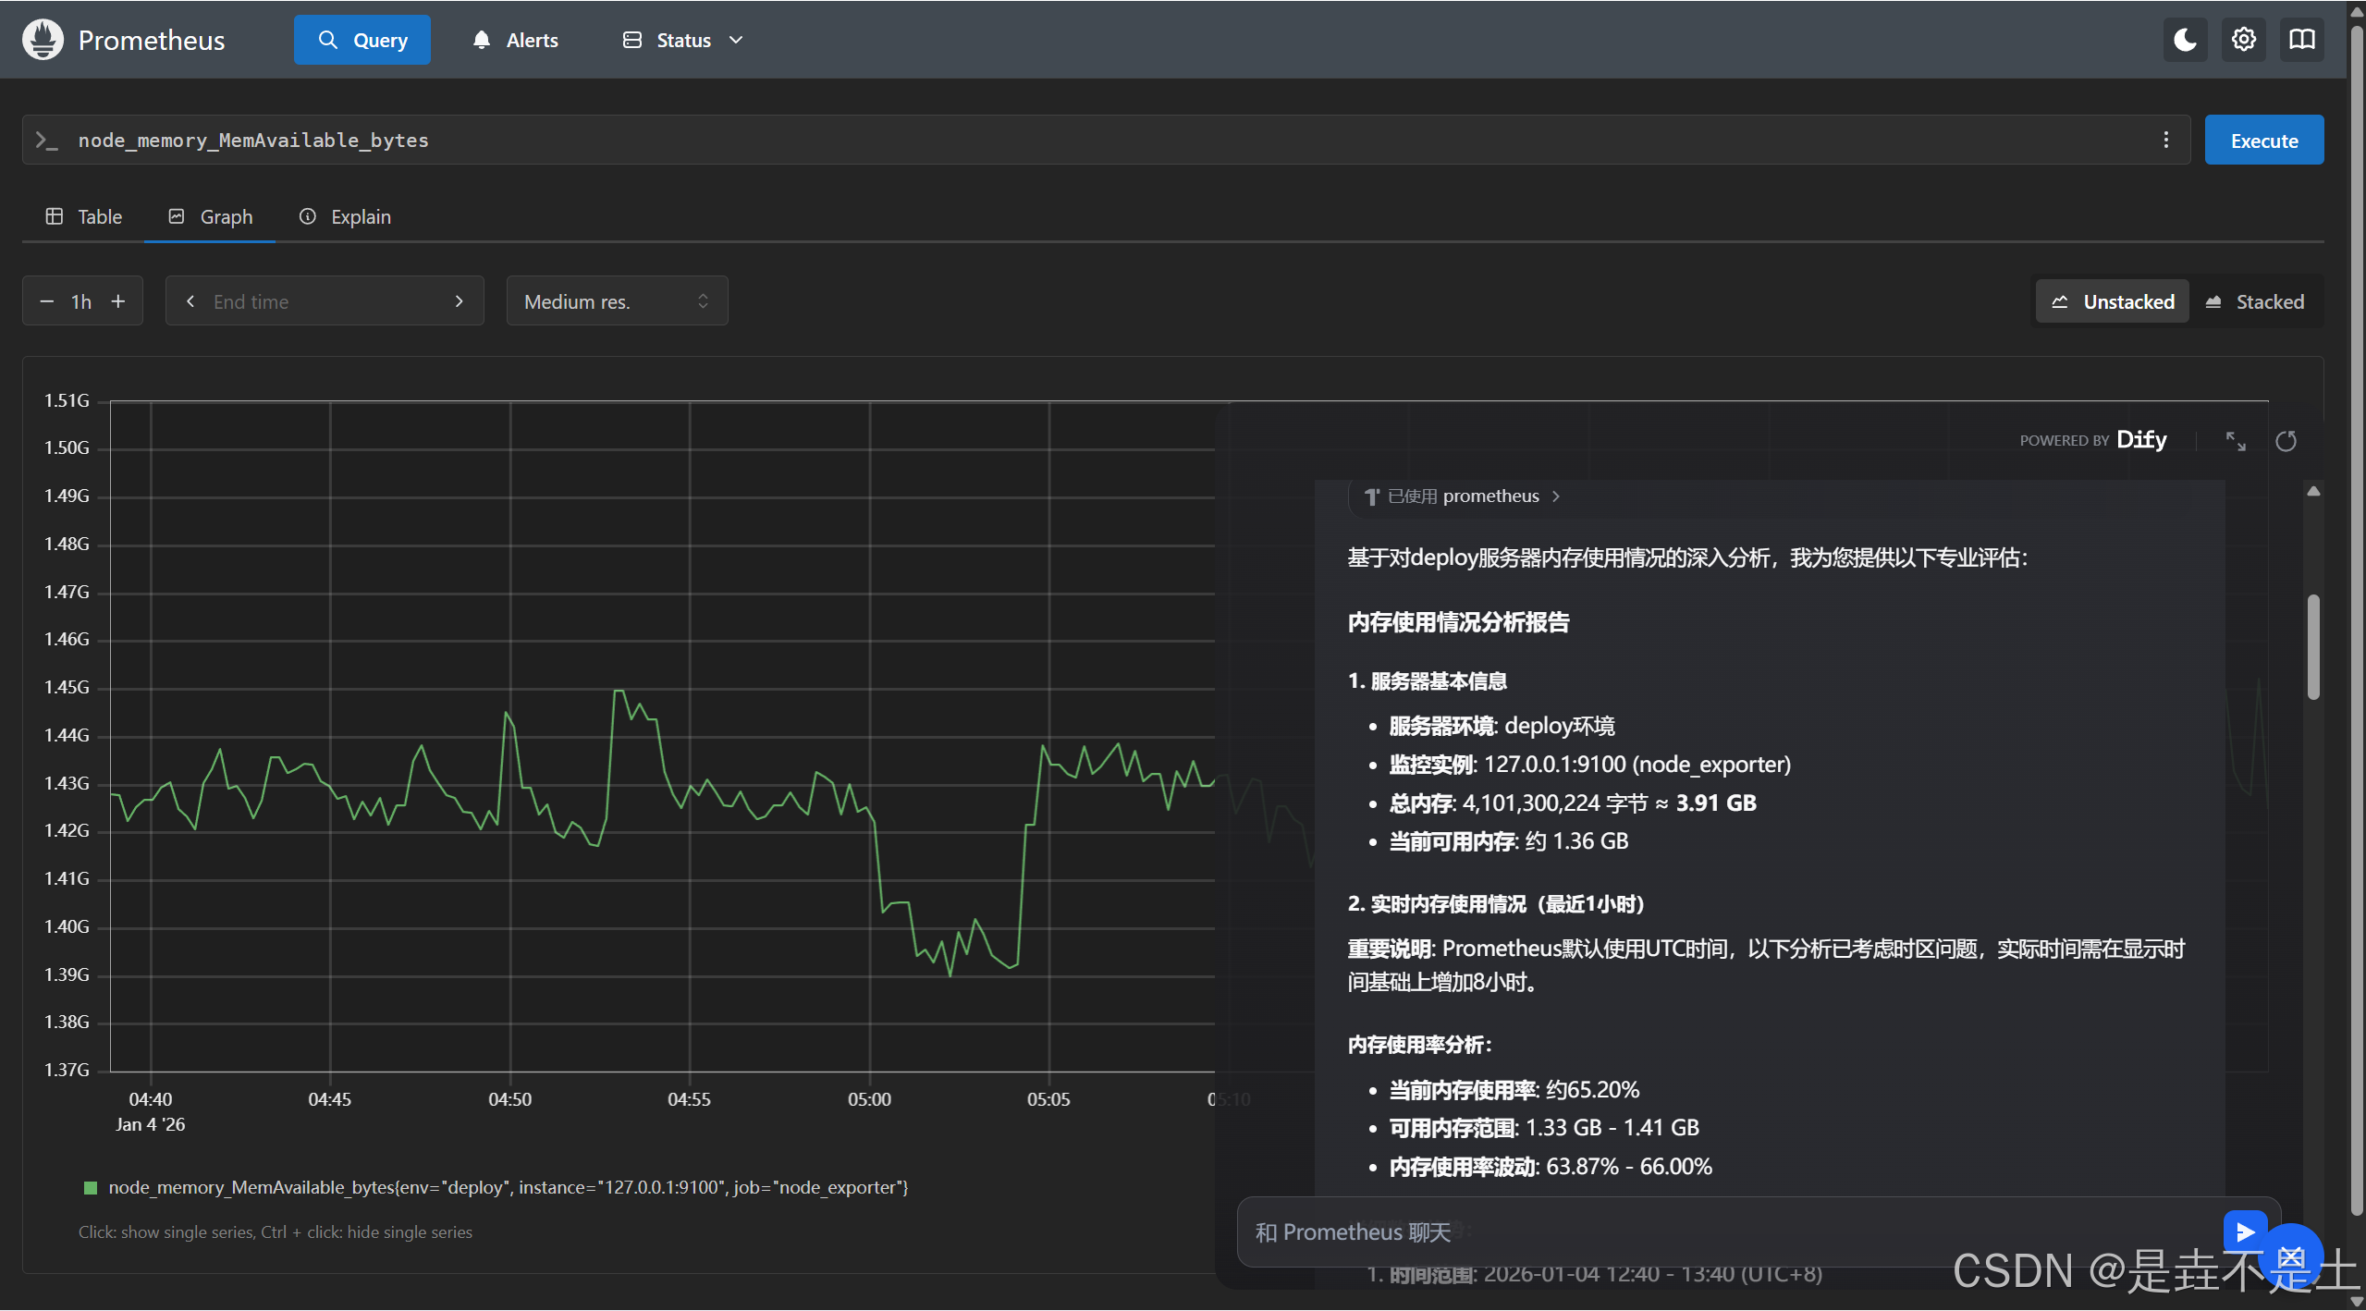The image size is (2366, 1311).
Task: Expand the 已使用 prometheus tool details
Action: point(1462,496)
